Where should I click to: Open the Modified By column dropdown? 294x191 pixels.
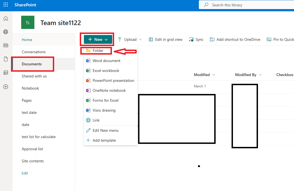248,75
